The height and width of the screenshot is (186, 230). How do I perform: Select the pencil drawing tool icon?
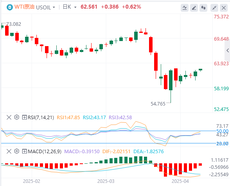click(194, 8)
